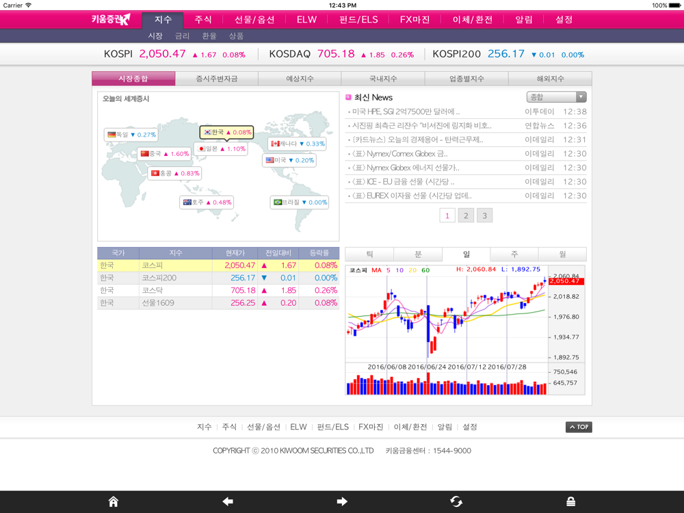Image resolution: width=684 pixels, height=513 pixels.
Task: Go to news page 1
Action: pyautogui.click(x=447, y=215)
